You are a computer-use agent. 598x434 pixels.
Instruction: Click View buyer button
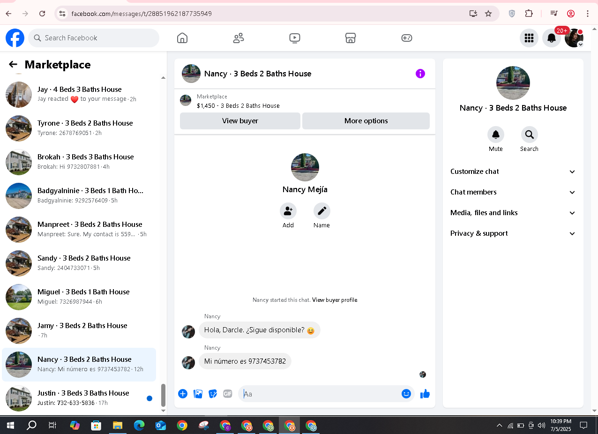coord(240,121)
